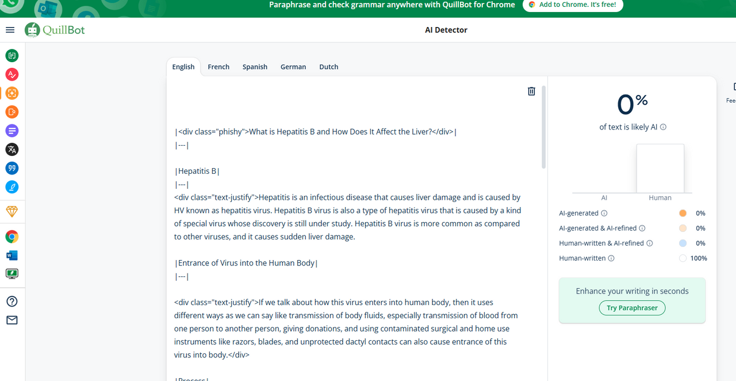
Task: Open the Citation Generator quotes icon
Action: click(11, 168)
